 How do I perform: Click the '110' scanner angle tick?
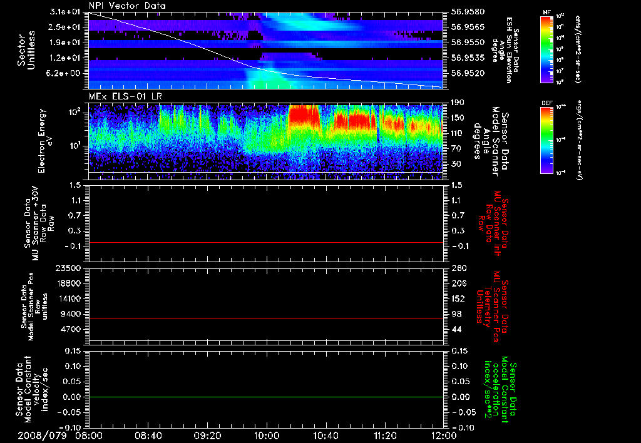coord(458,133)
